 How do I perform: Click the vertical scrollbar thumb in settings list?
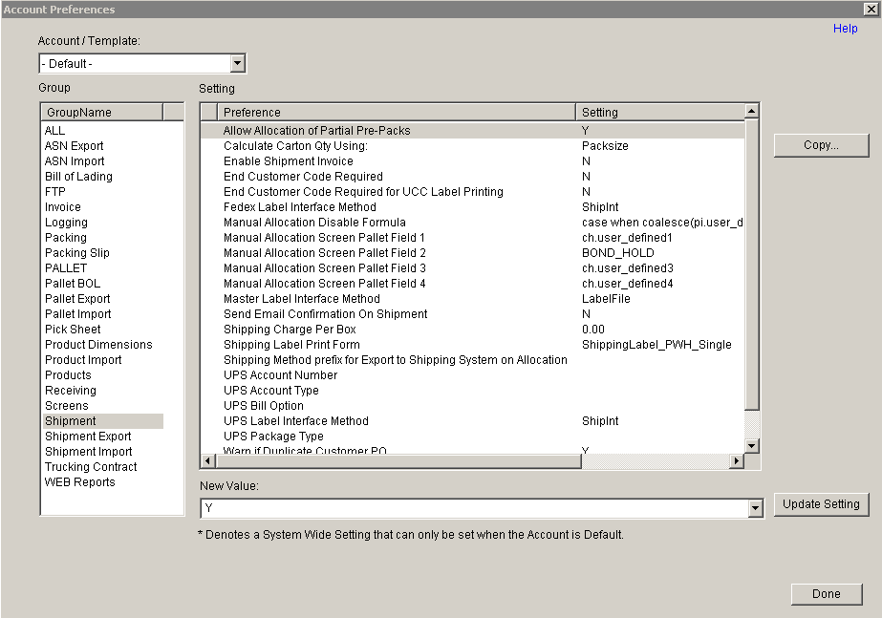click(x=751, y=265)
